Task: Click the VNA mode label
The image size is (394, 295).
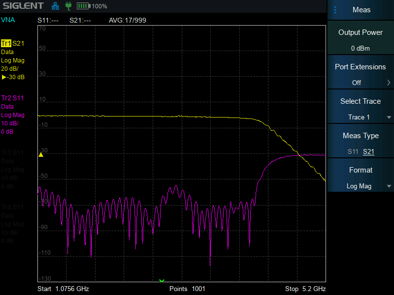Action: coord(8,20)
